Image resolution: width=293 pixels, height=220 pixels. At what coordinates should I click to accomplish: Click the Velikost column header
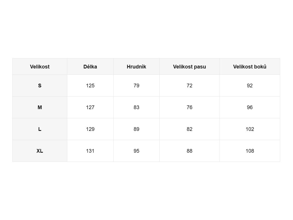point(40,66)
